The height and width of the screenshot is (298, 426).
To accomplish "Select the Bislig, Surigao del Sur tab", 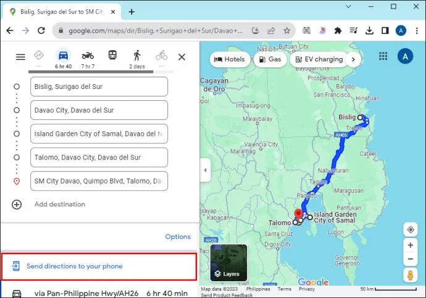I will tap(62, 12).
